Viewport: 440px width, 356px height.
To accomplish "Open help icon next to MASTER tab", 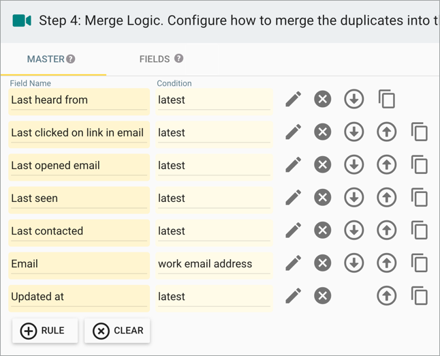I will tap(71, 59).
